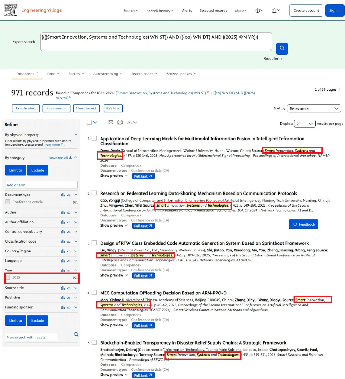Download the Language facet data
This screenshot has width=345, height=379.
(69, 261)
